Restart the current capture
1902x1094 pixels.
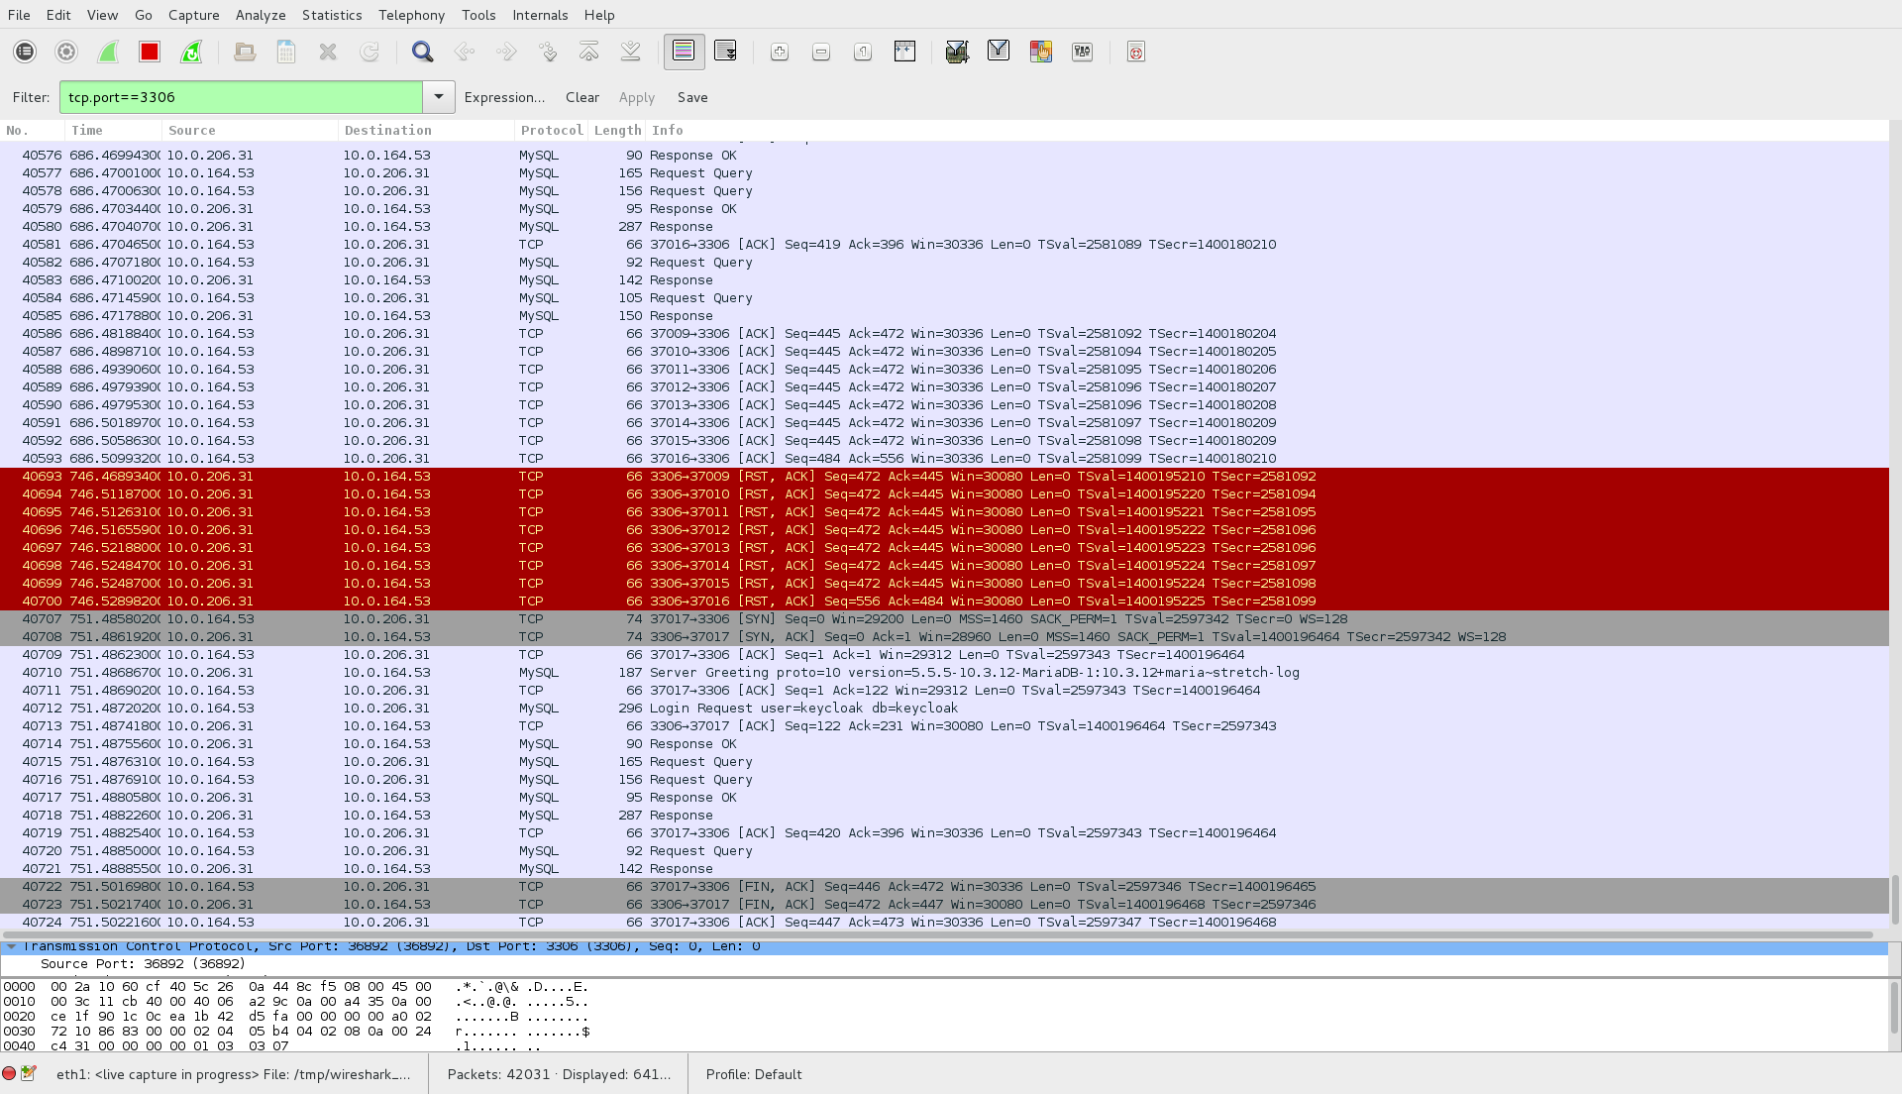pyautogui.click(x=191, y=52)
